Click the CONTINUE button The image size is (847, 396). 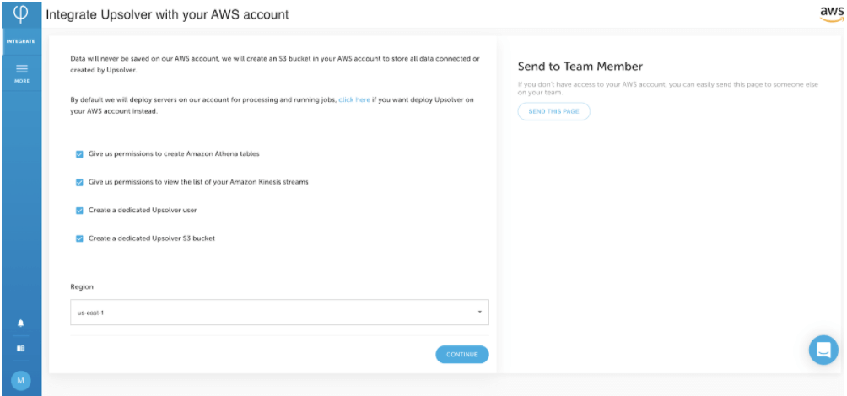pyautogui.click(x=461, y=355)
